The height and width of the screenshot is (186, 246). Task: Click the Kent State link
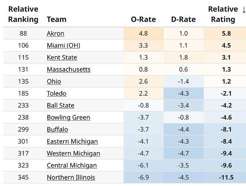(x=62, y=57)
